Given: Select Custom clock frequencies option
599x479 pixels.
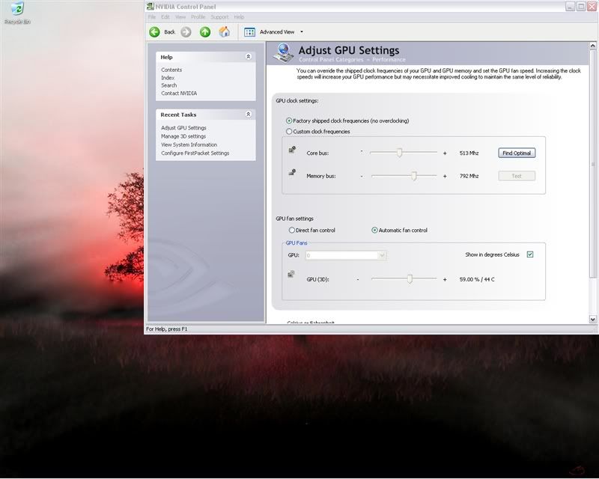Looking at the screenshot, I should 290,132.
